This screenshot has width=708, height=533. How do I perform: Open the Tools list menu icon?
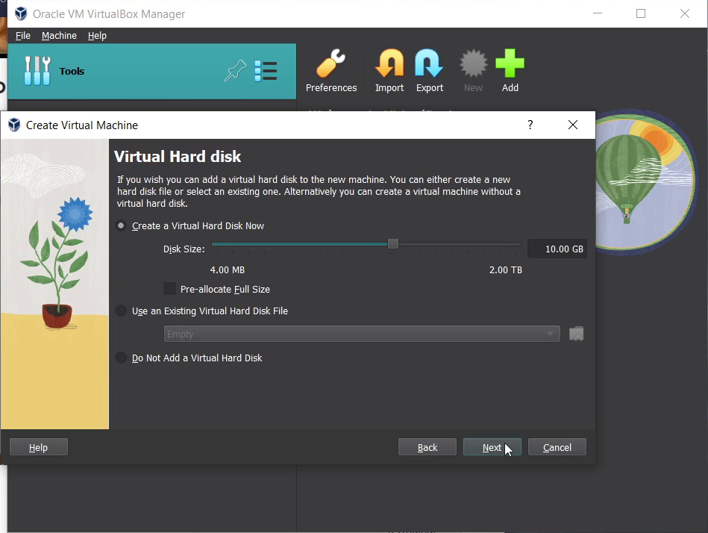pos(266,71)
